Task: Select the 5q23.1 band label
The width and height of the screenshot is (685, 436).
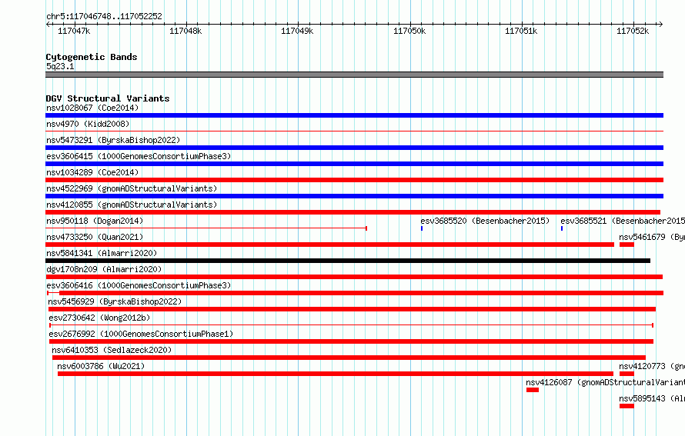Action: coord(60,66)
